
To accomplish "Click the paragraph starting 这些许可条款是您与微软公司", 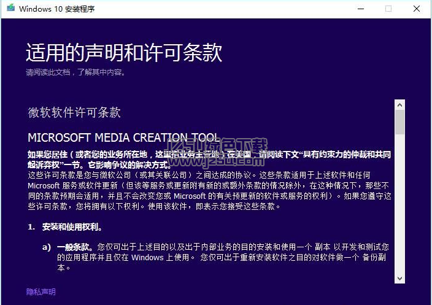I will pyautogui.click(x=209, y=190).
